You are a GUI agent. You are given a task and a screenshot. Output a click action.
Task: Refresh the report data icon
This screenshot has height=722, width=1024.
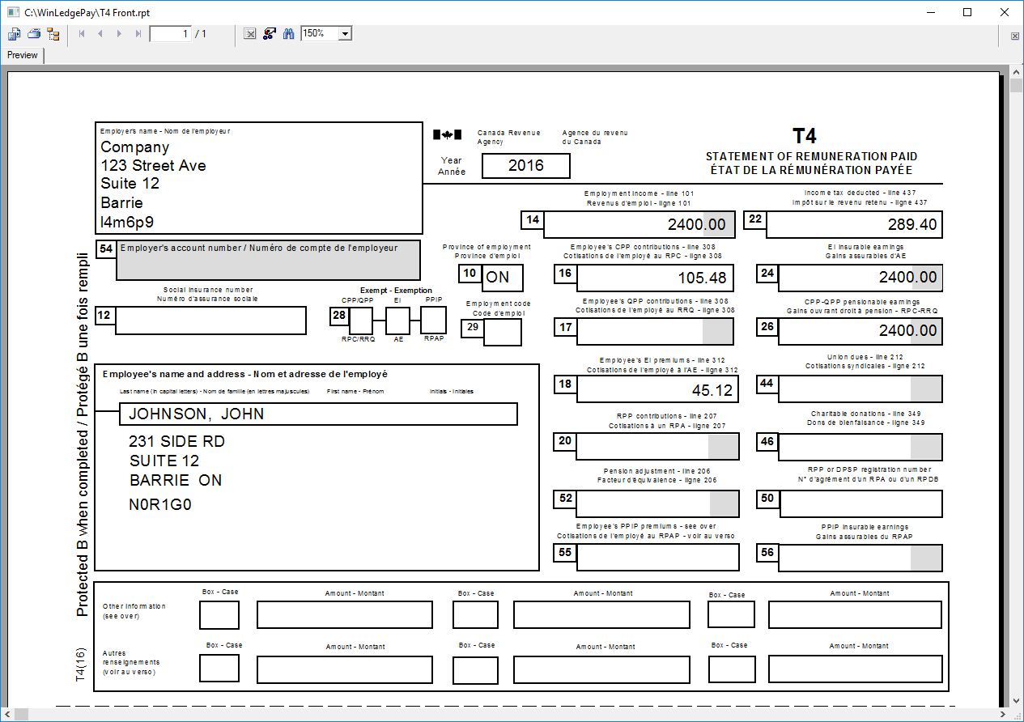(x=270, y=34)
